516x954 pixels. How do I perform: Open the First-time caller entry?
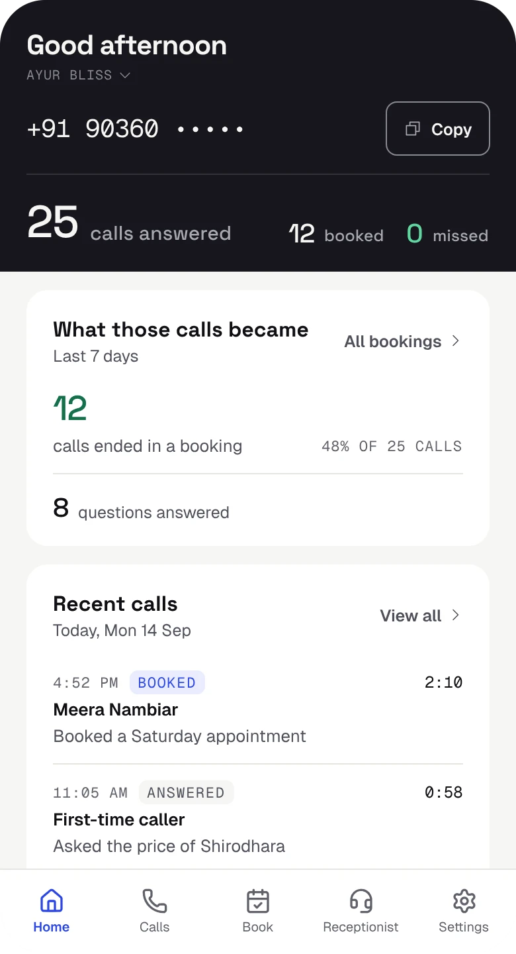(258, 820)
